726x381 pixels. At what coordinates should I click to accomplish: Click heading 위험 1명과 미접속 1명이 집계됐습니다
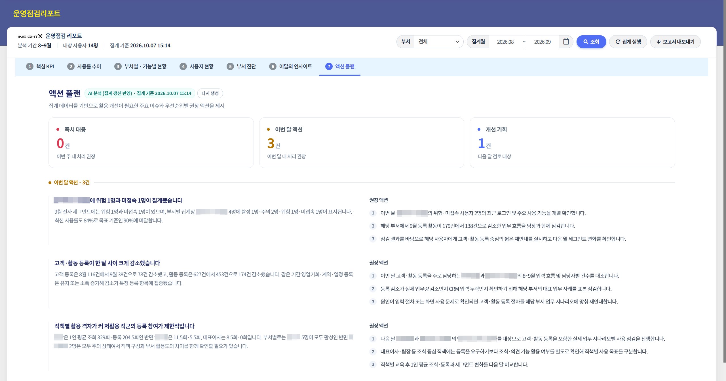point(118,200)
